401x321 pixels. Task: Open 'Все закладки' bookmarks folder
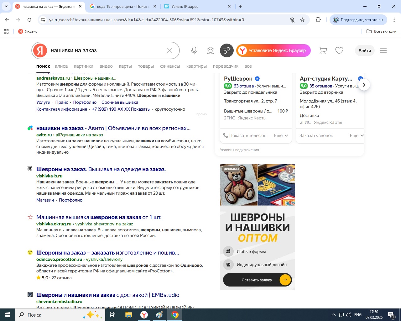pyautogui.click(x=381, y=31)
